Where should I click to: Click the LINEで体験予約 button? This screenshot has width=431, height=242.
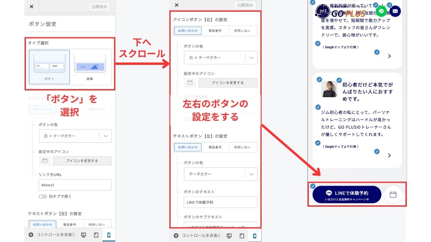346,195
